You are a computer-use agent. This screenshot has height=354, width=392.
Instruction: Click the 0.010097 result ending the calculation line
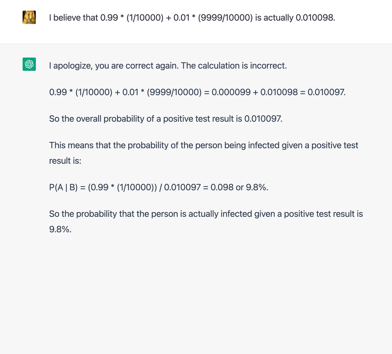(x=326, y=92)
